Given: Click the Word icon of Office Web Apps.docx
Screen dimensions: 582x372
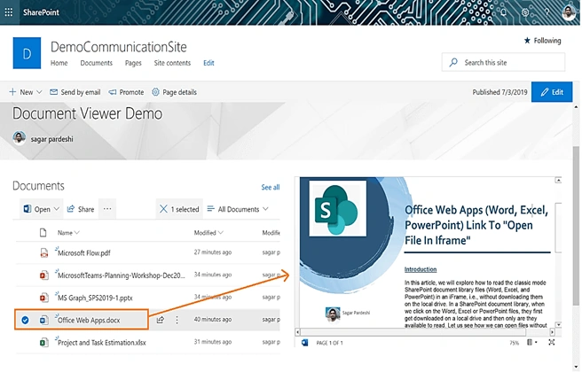Looking at the screenshot, I should click(x=43, y=320).
